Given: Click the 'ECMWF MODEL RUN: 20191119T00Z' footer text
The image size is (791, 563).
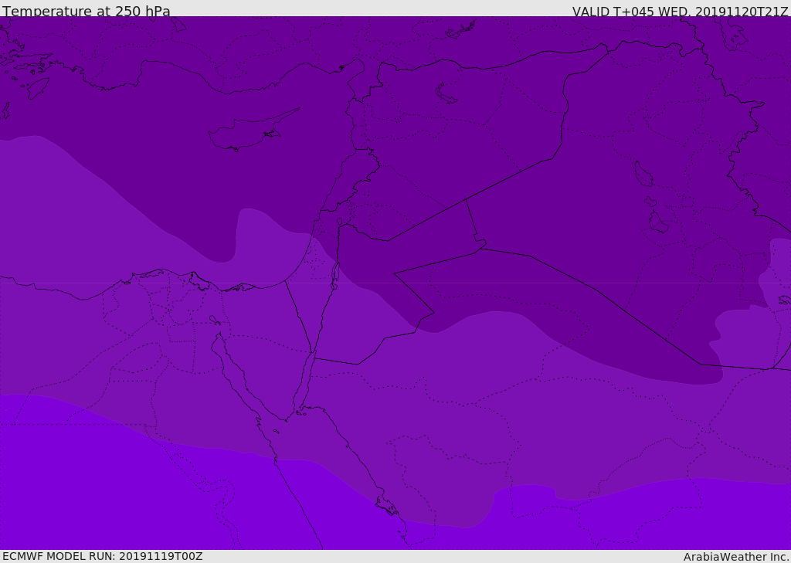Looking at the screenshot, I should [x=103, y=556].
